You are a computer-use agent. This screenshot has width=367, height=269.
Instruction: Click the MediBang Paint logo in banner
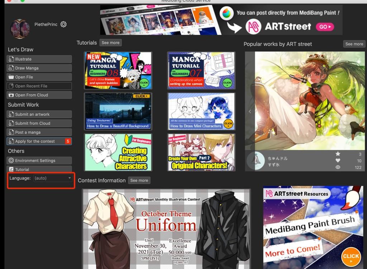(227, 13)
